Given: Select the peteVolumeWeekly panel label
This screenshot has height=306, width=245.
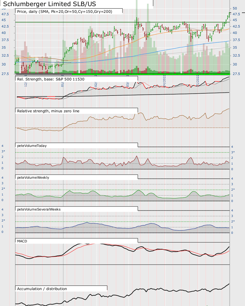Looking at the screenshot, I should tap(33, 177).
